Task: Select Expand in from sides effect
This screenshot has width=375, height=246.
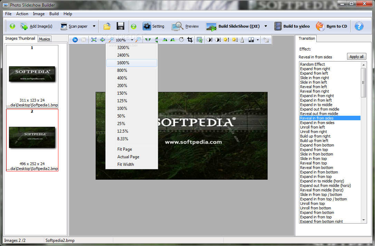Action: pos(330,123)
